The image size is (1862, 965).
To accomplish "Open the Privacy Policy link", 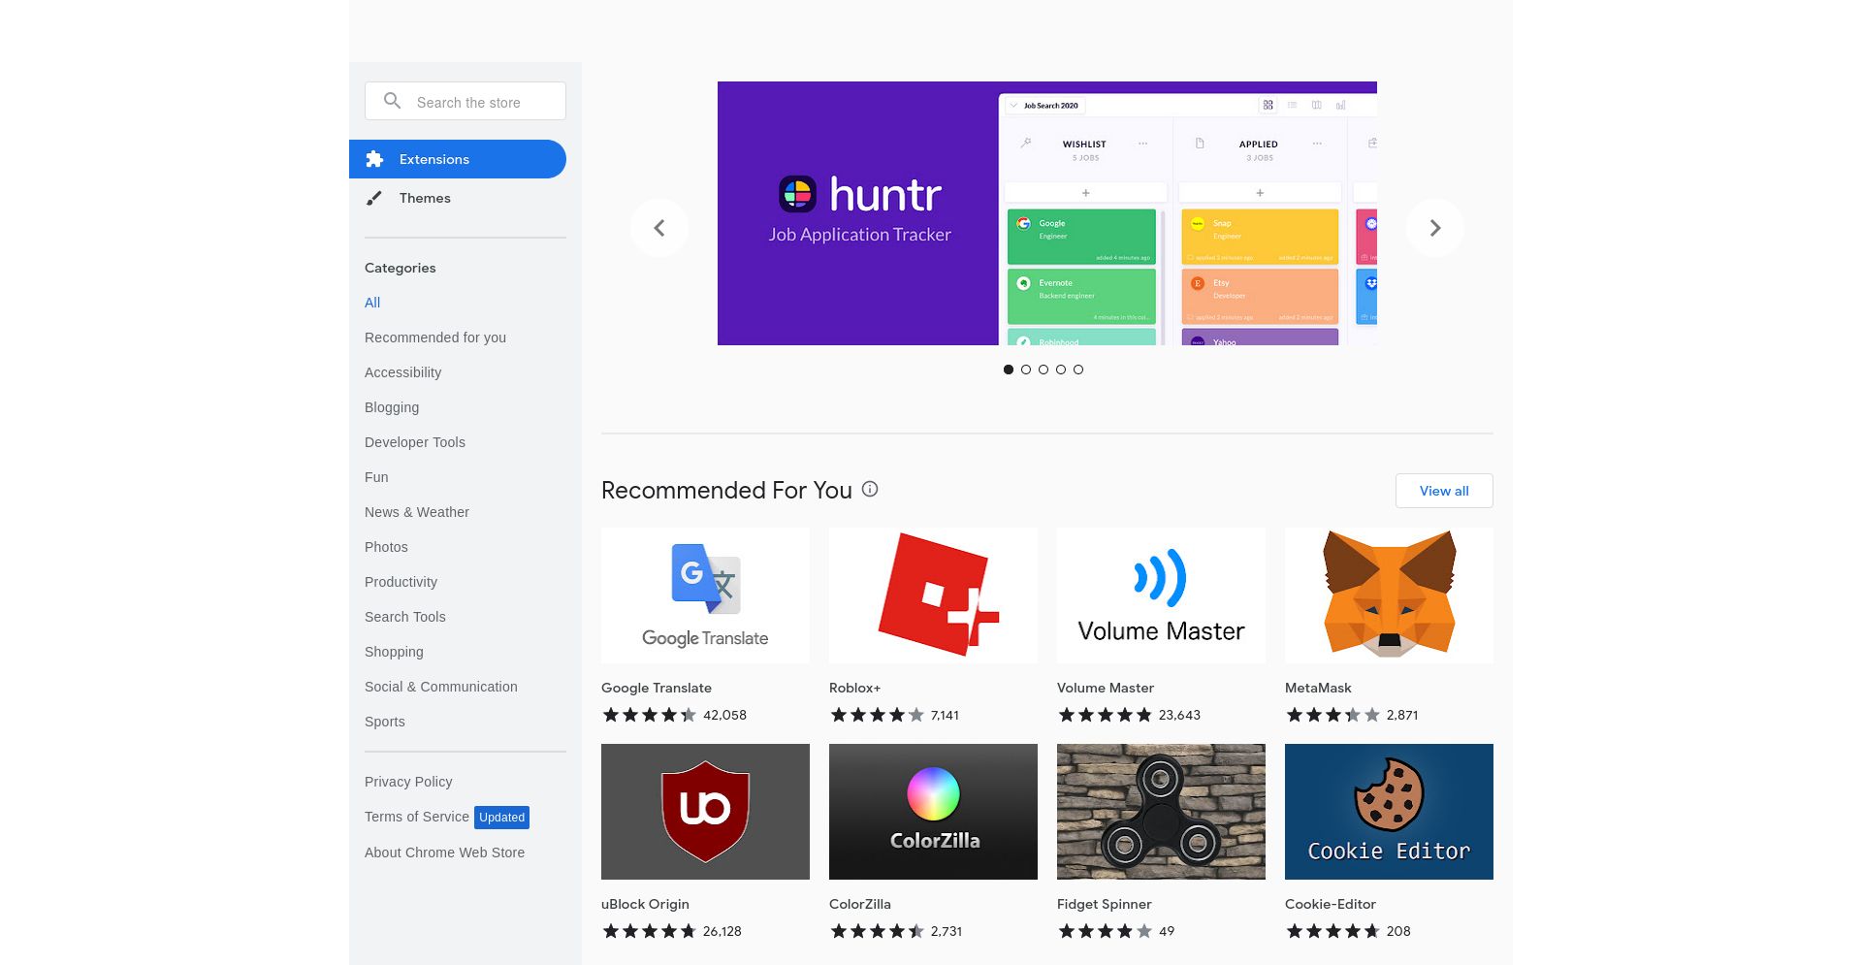I will [x=408, y=782].
